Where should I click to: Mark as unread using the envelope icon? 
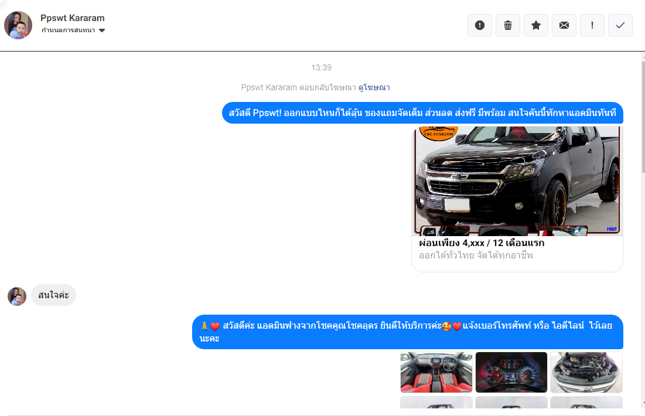[564, 25]
